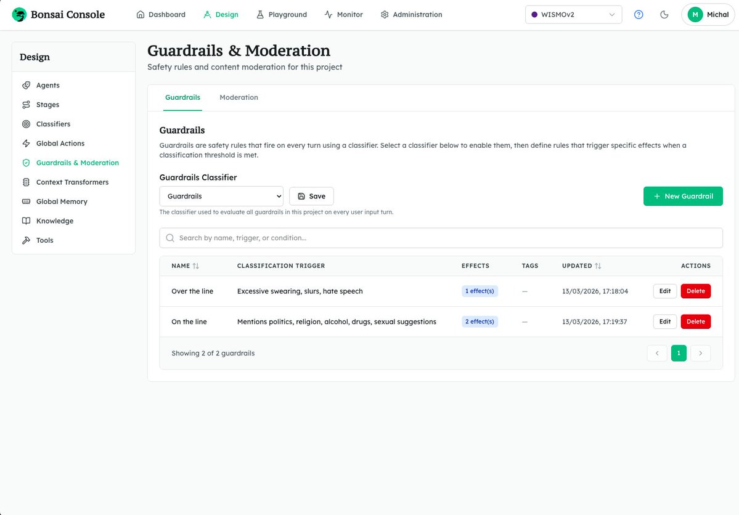Select page 1 in pagination
The height and width of the screenshot is (515, 739).
pos(679,353)
